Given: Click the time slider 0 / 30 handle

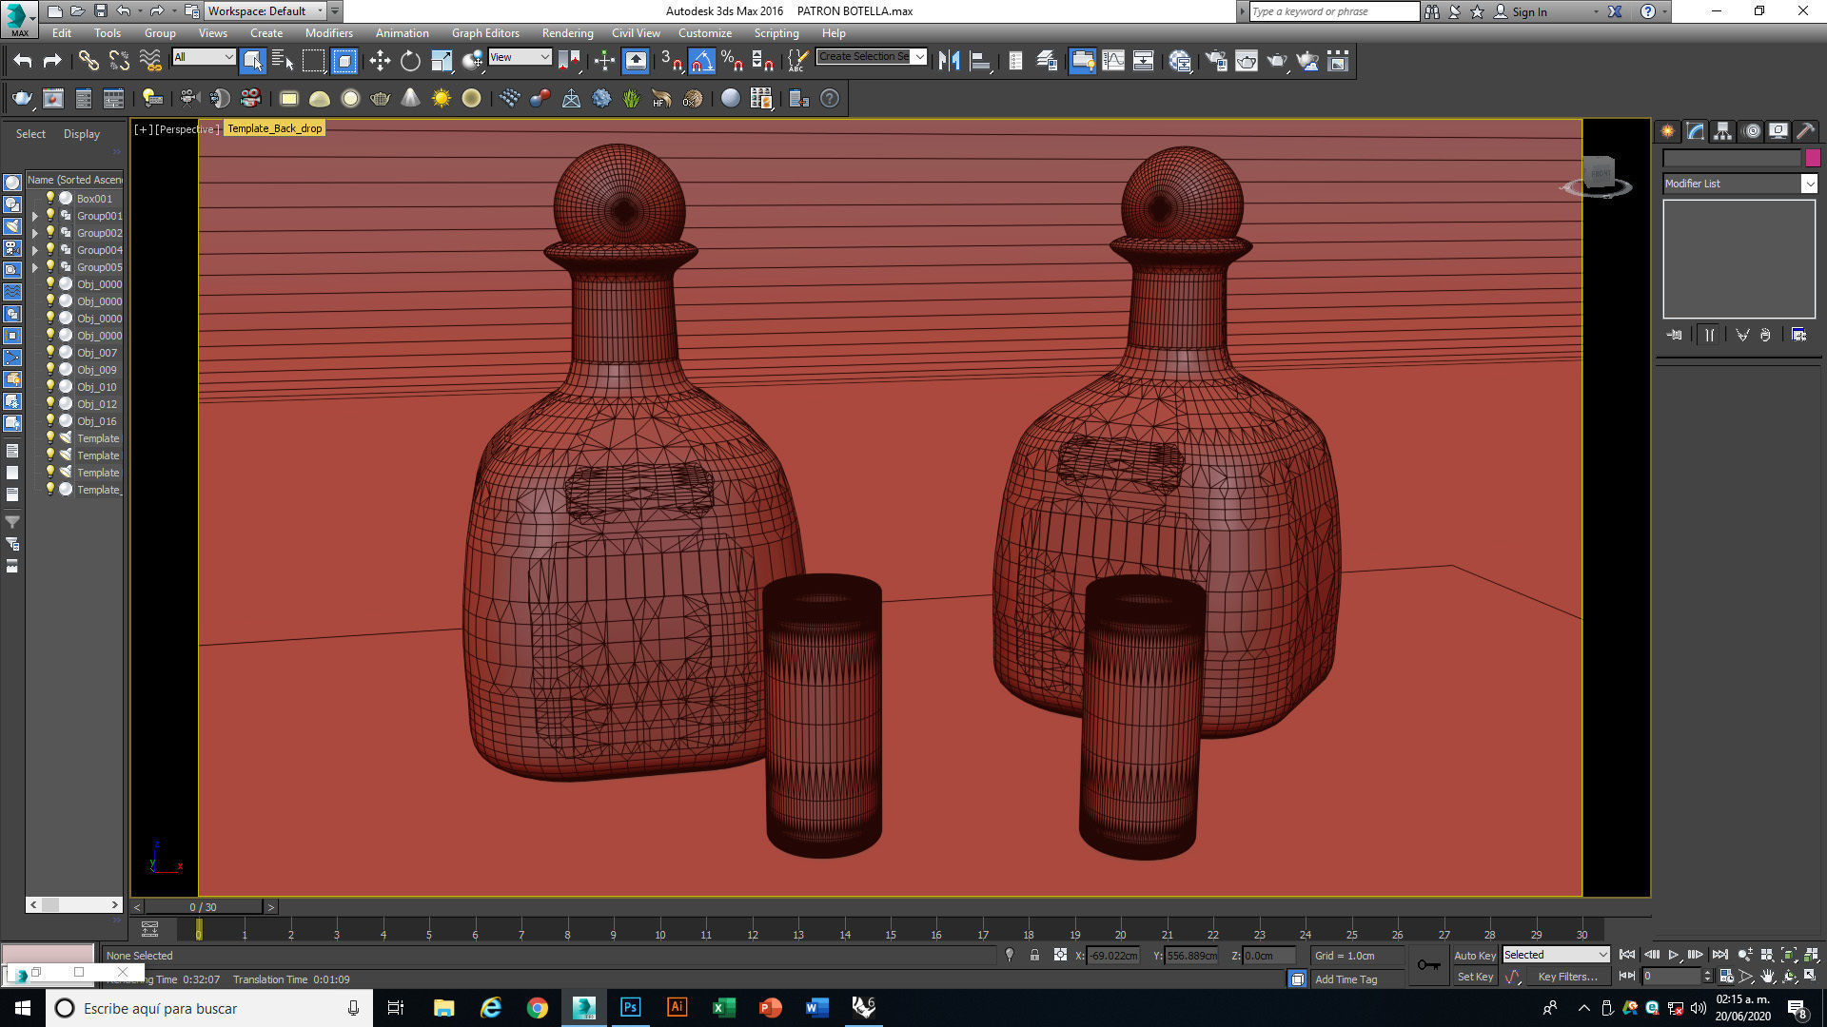Looking at the screenshot, I should [203, 907].
